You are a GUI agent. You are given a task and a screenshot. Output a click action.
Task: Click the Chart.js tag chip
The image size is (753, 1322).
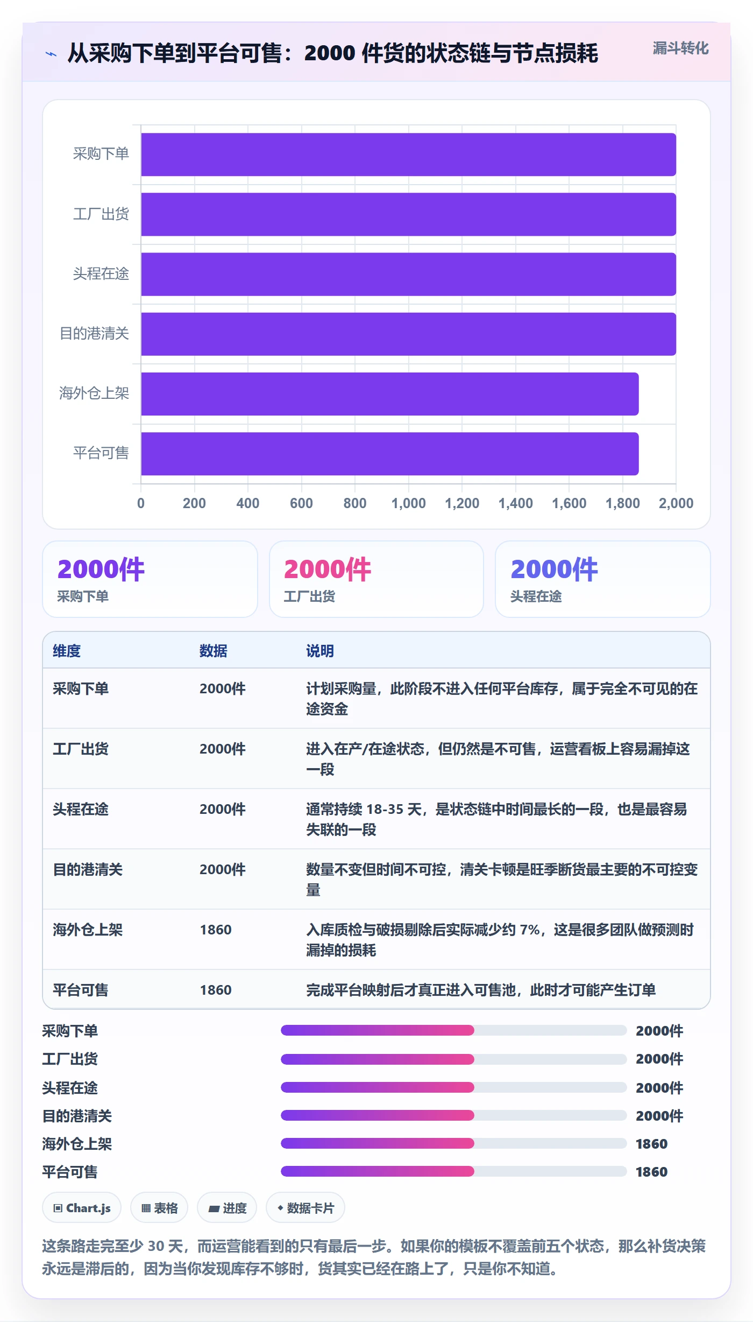[x=82, y=1208]
